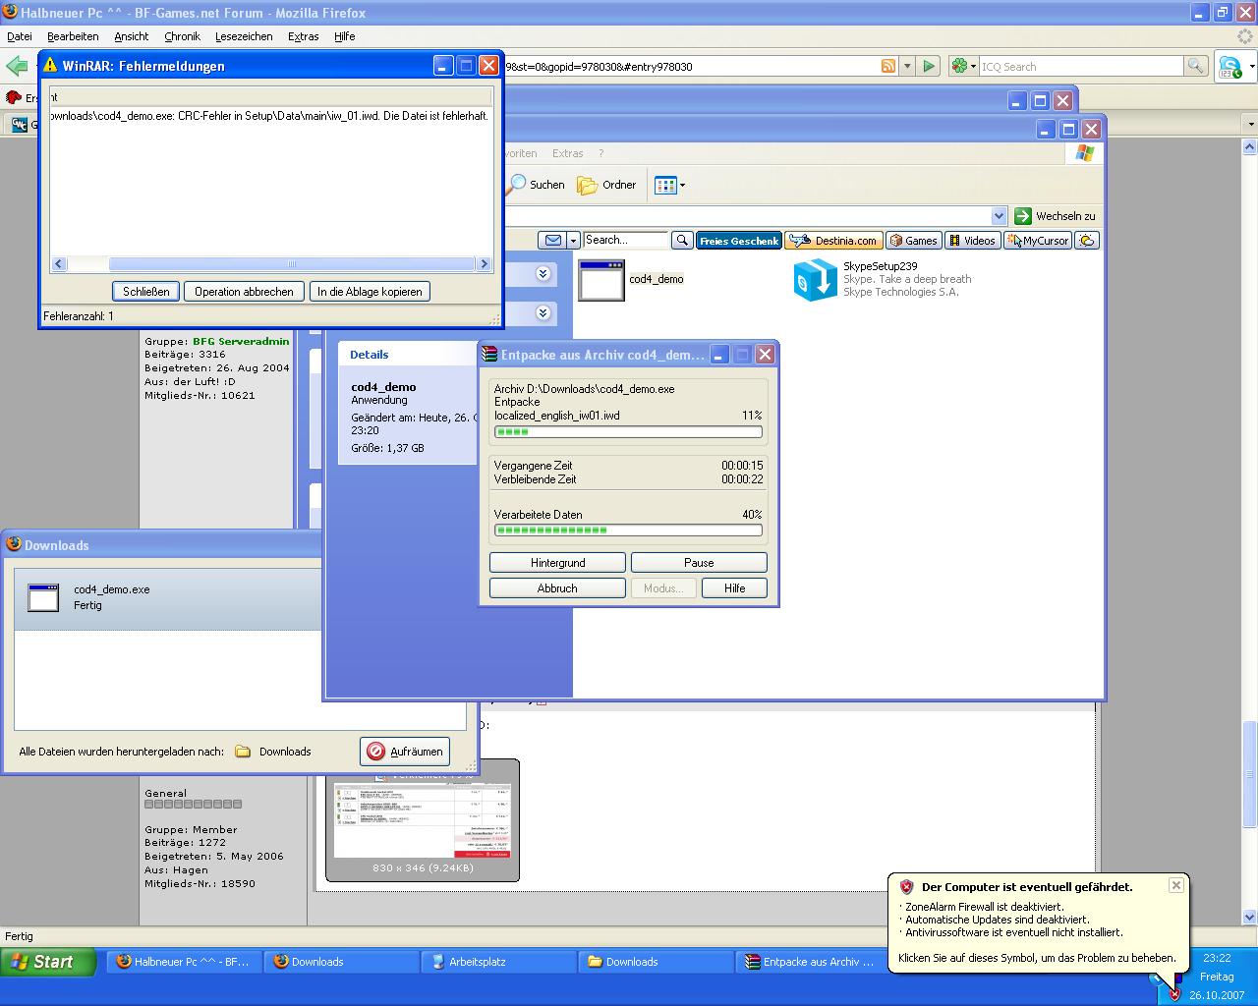Open the SkypeSetup239 installer icon
The image size is (1258, 1006).
(x=815, y=280)
